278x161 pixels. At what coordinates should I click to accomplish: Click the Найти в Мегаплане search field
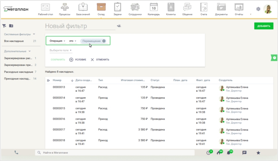[x=116, y=153]
